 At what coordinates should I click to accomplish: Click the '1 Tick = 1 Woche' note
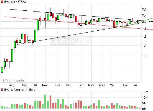coord(13,80)
